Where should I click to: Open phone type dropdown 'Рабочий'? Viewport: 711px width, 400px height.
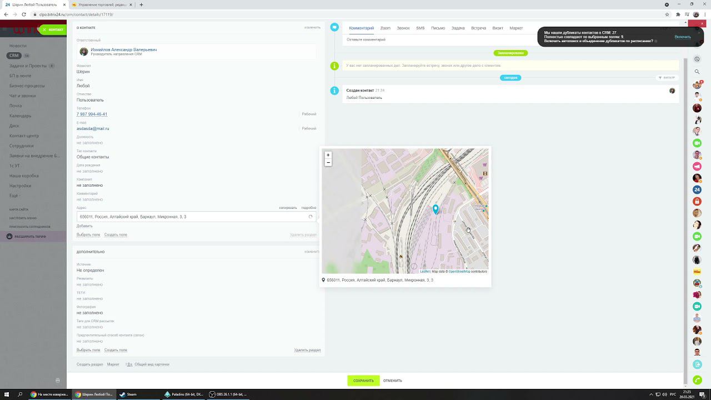click(x=309, y=114)
